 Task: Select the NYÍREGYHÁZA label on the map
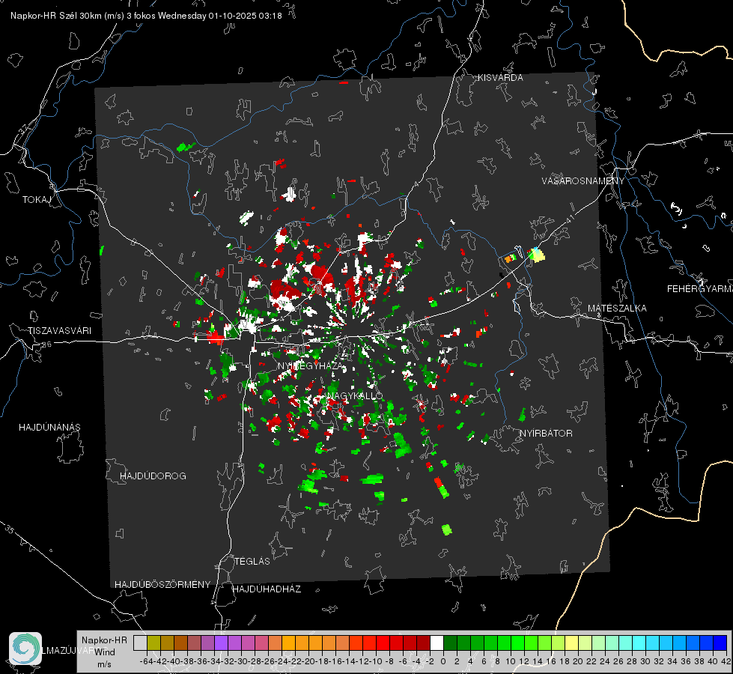[x=311, y=365]
